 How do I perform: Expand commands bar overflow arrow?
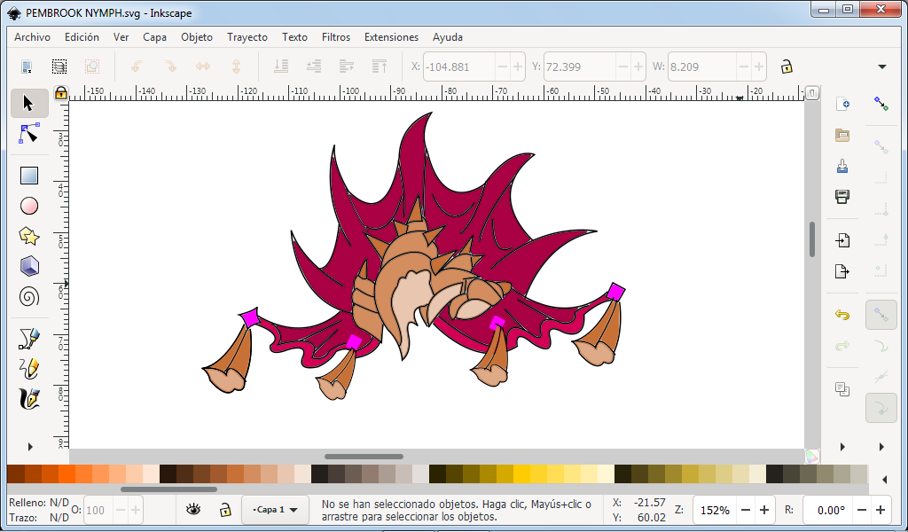click(x=842, y=446)
